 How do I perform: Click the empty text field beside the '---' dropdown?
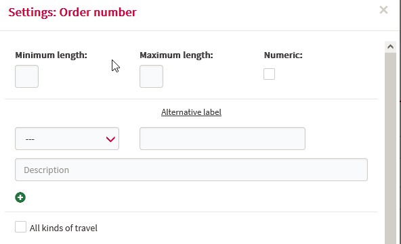[x=222, y=139]
